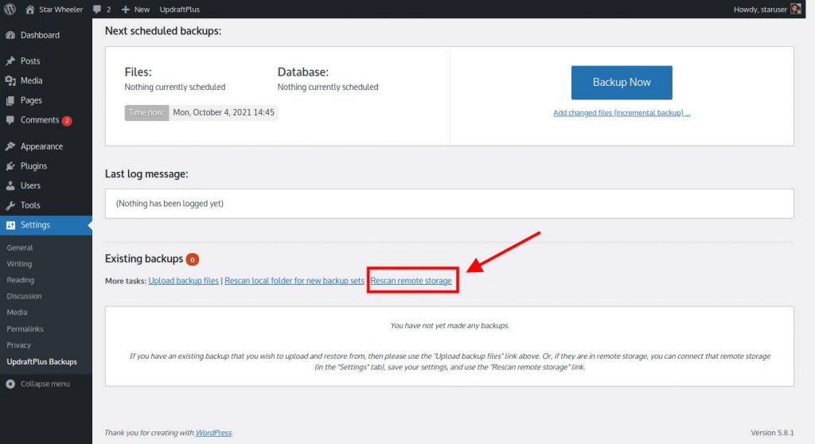Click the Collapse menu arrow icon

pyautogui.click(x=10, y=384)
